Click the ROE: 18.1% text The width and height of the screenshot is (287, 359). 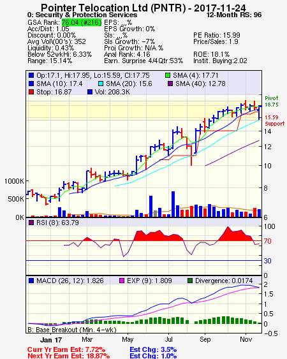pyautogui.click(x=211, y=54)
